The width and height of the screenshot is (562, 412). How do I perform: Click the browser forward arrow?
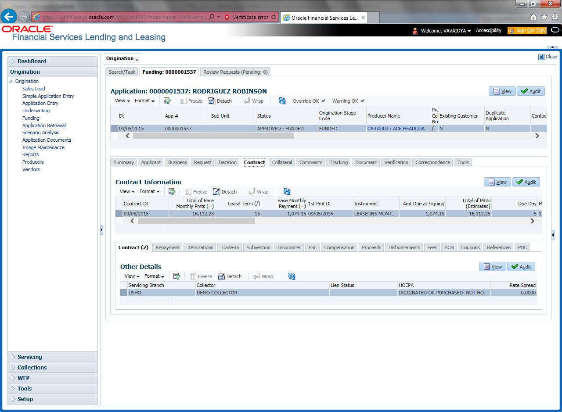pos(24,17)
